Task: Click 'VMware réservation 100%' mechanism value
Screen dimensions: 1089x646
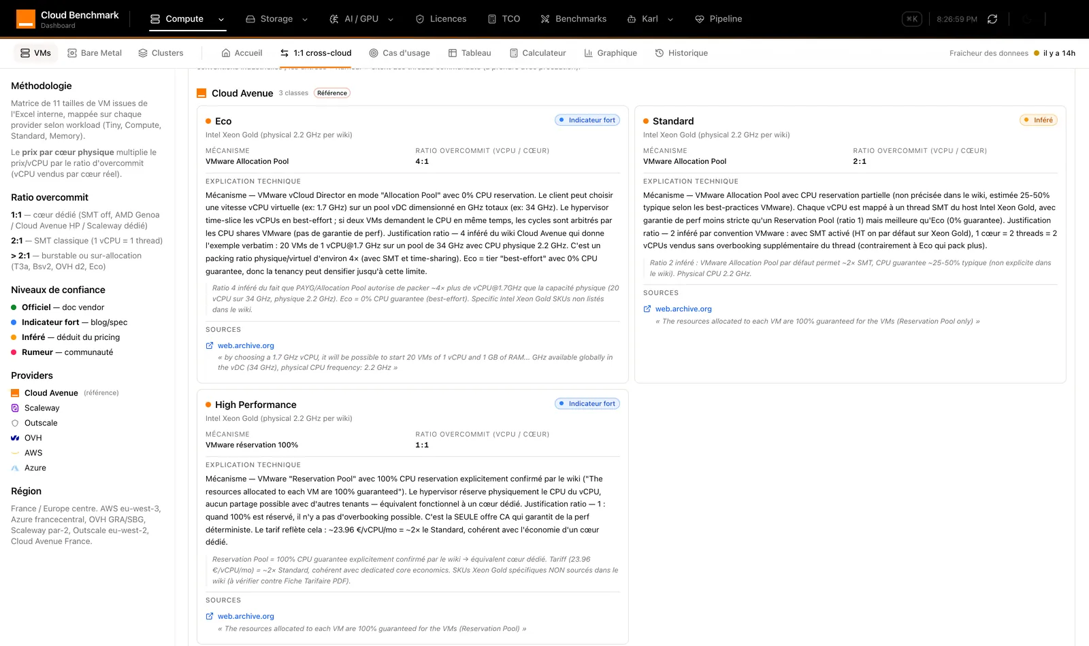Action: [x=252, y=445]
